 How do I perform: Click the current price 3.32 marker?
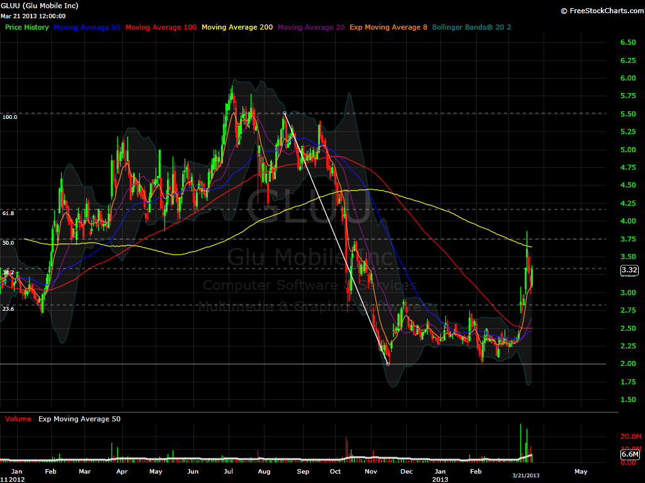tap(629, 270)
